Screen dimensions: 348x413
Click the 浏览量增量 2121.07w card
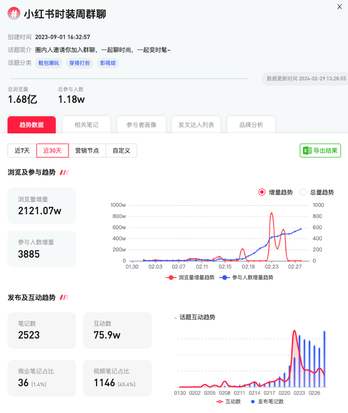(42, 206)
